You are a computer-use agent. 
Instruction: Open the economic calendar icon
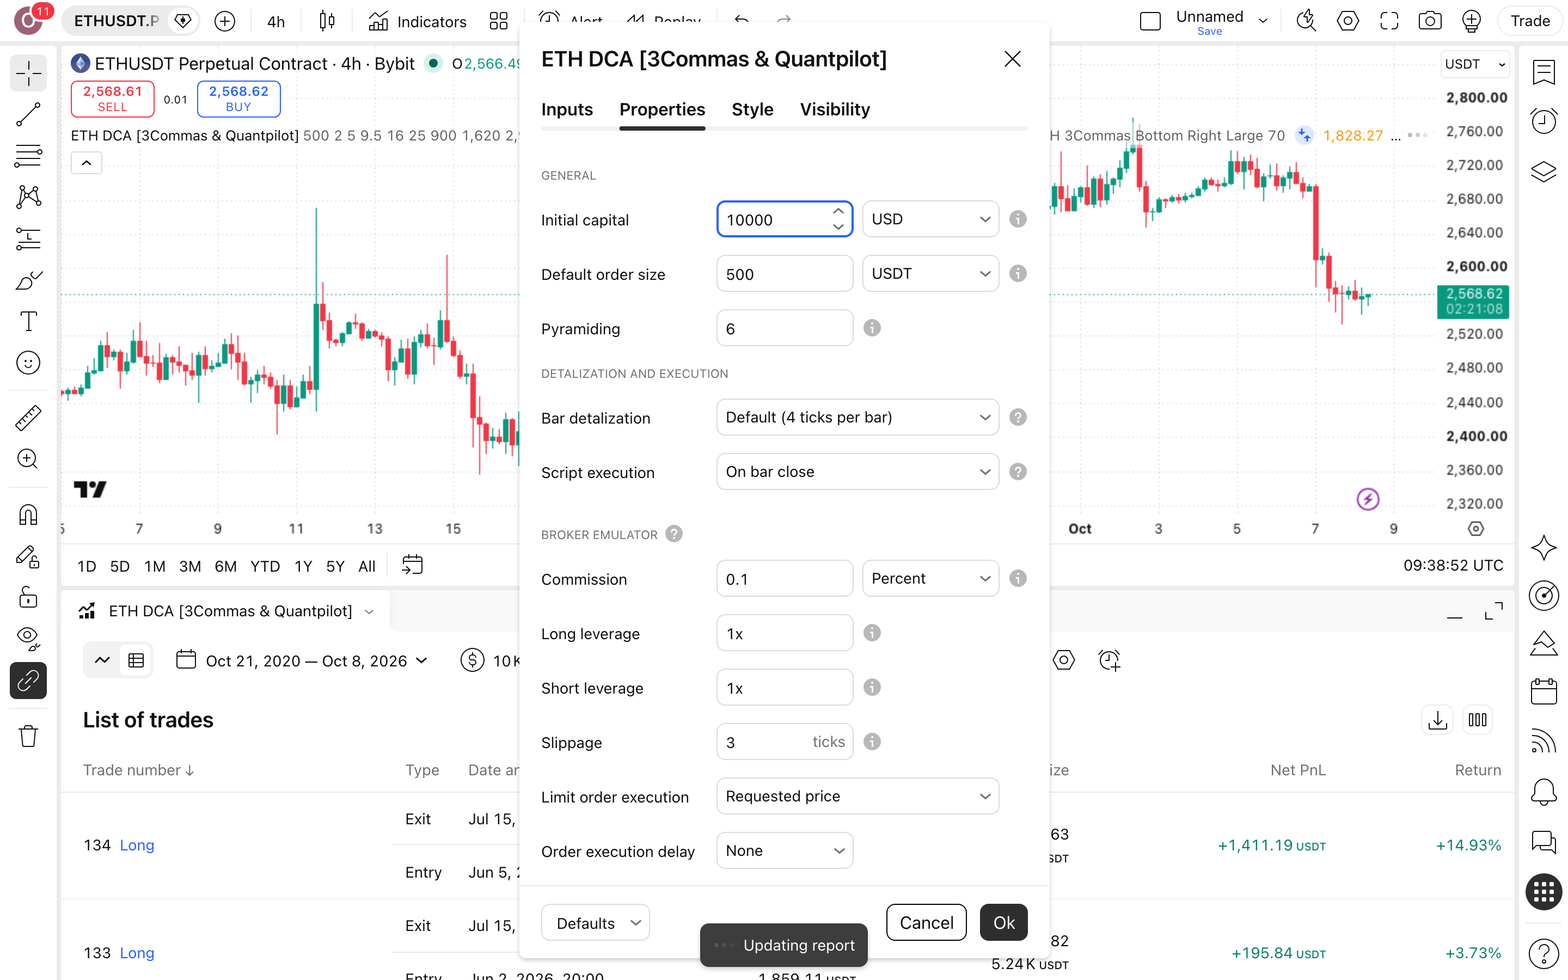coord(1543,691)
